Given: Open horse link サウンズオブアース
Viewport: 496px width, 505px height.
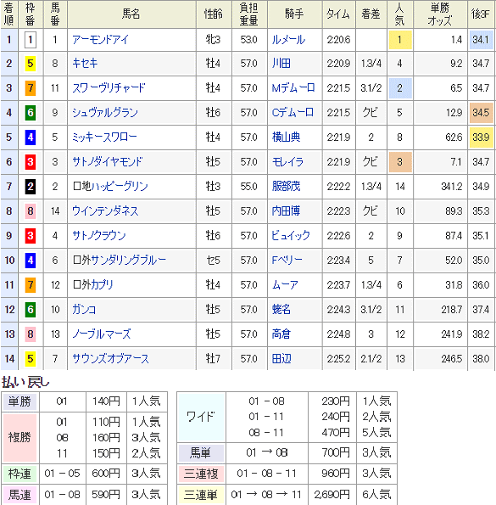Looking at the screenshot, I should coord(111,358).
